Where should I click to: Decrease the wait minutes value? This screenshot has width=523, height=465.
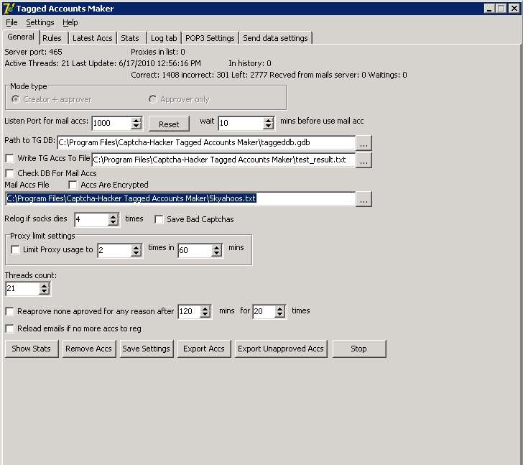(x=268, y=126)
